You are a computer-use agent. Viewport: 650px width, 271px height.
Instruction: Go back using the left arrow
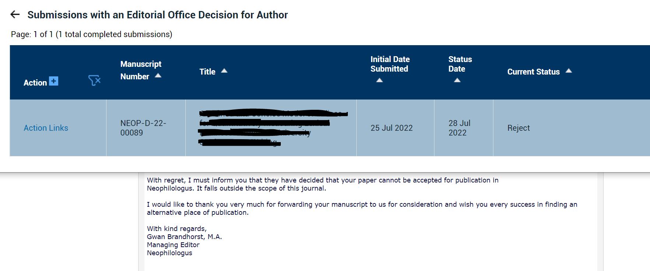pyautogui.click(x=15, y=15)
